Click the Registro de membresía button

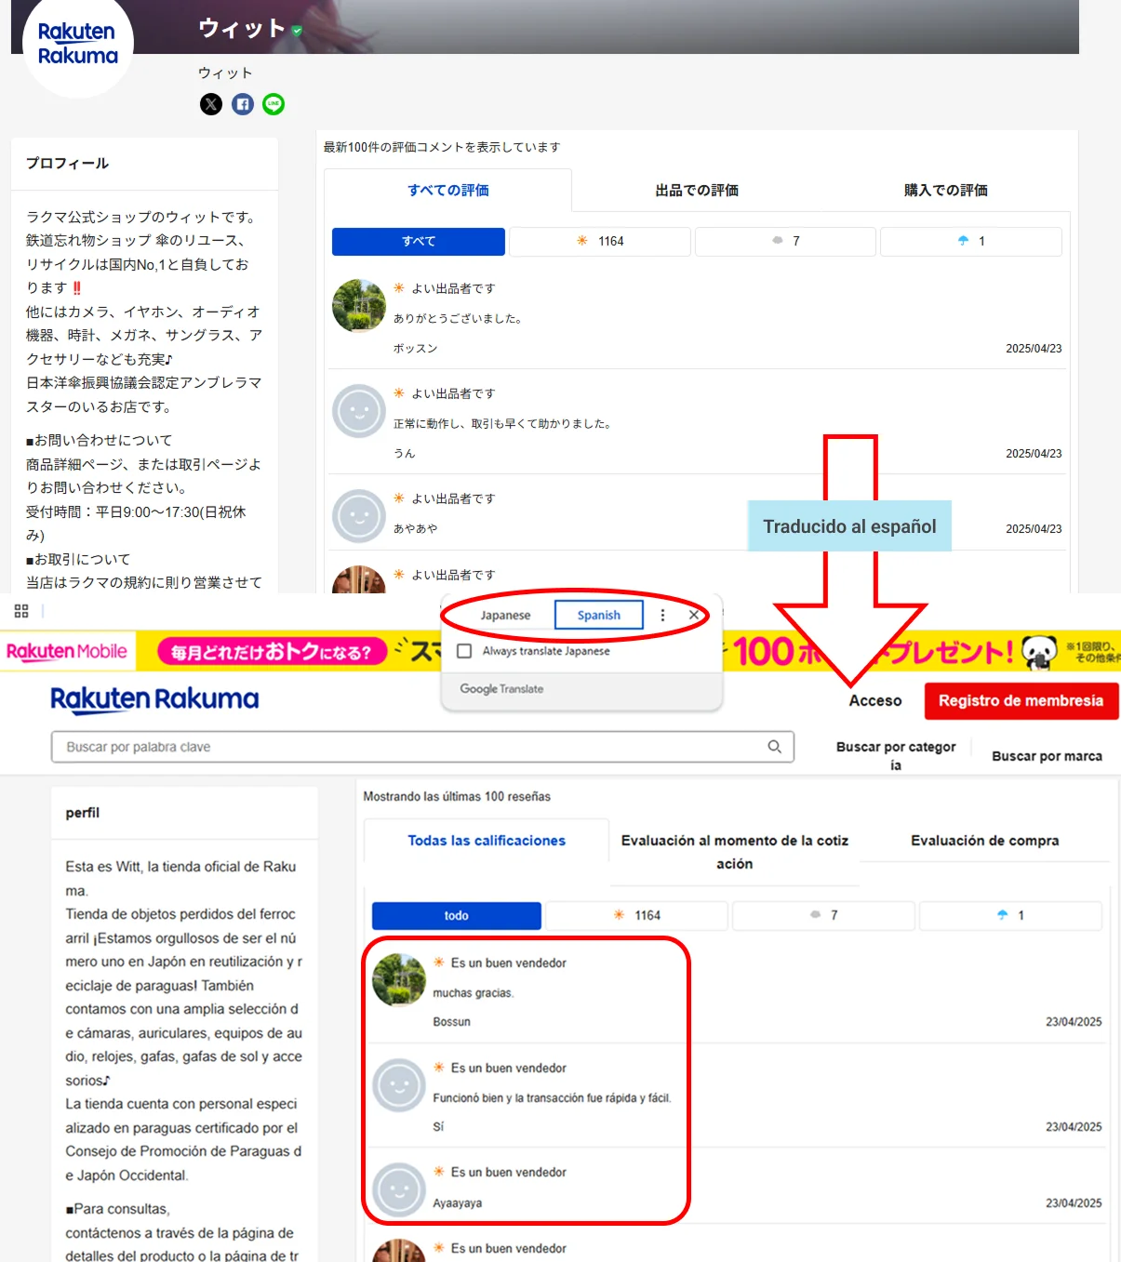coord(1021,701)
